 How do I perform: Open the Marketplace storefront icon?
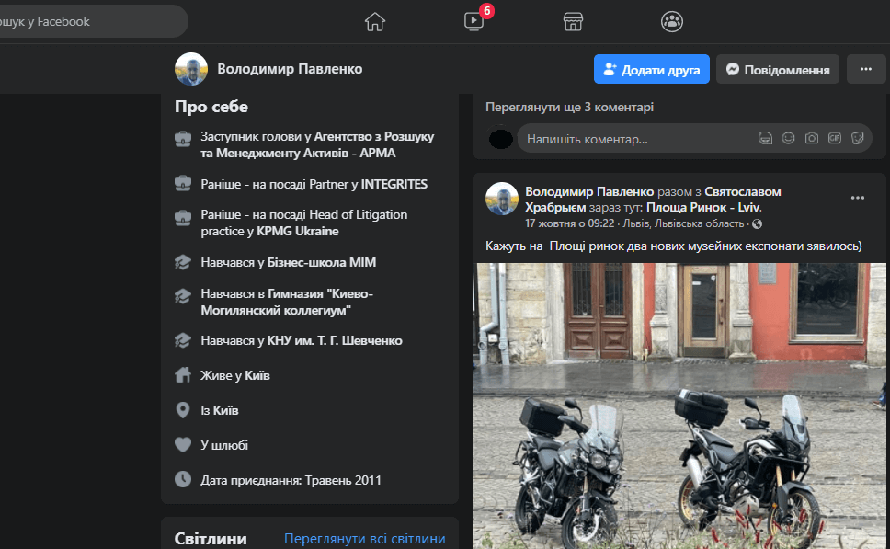pos(573,21)
